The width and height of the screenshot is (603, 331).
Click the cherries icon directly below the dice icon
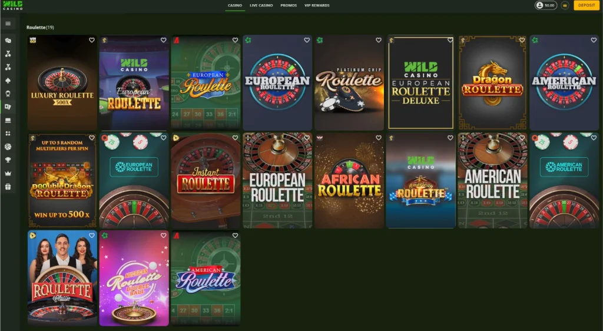click(8, 54)
